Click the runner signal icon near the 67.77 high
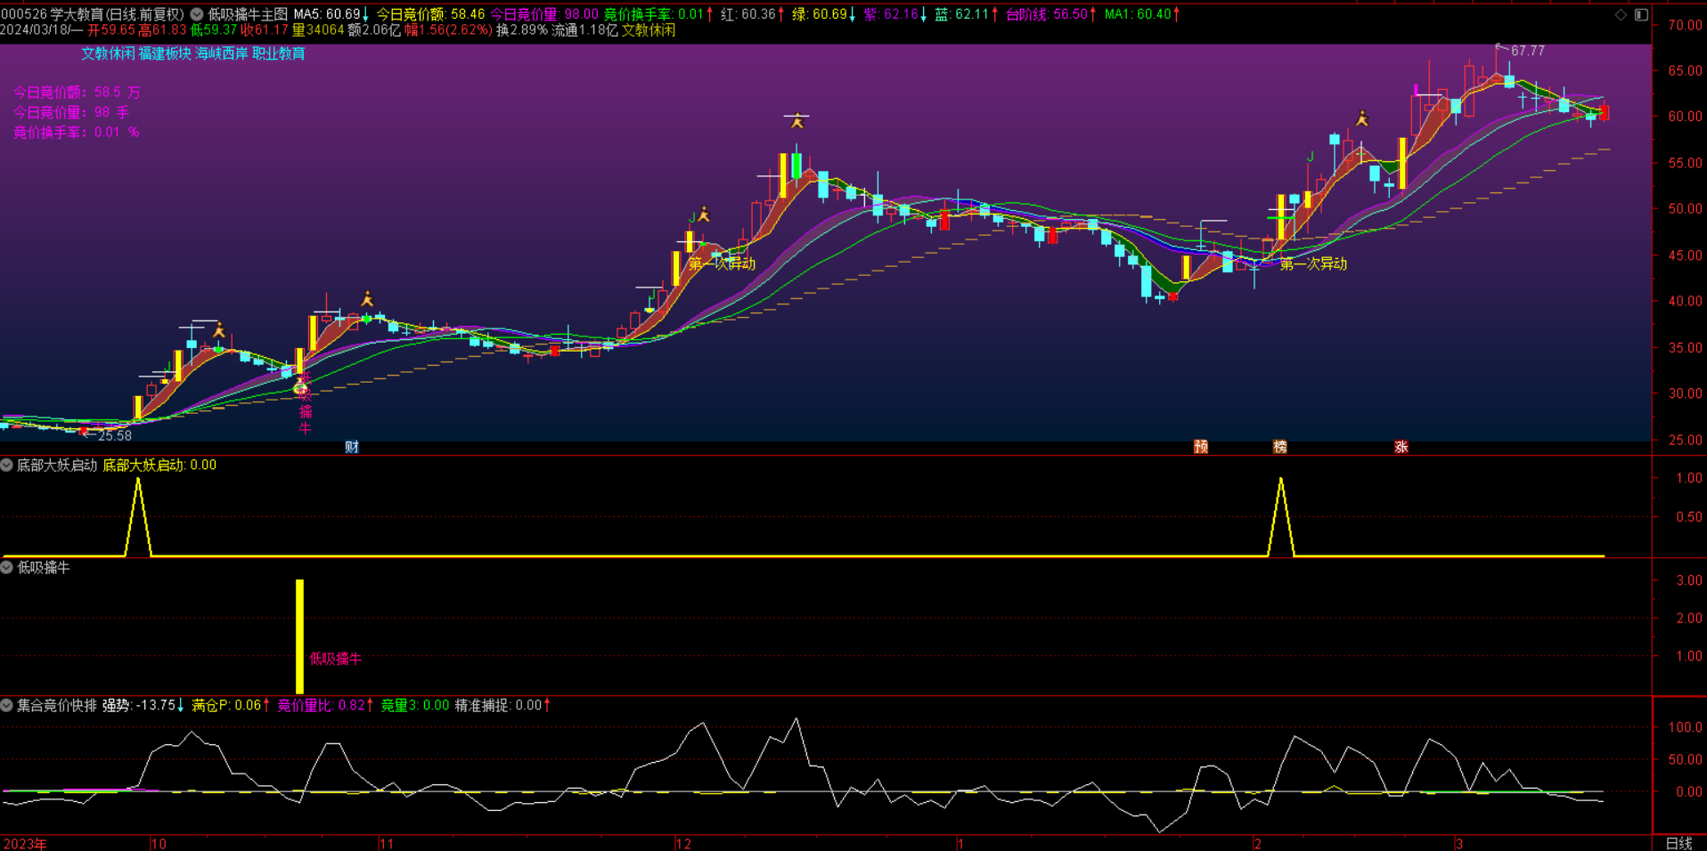This screenshot has width=1707, height=851. click(x=1361, y=118)
